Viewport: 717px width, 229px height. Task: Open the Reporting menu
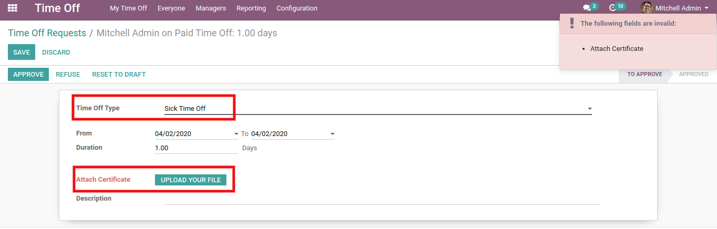coord(251,8)
